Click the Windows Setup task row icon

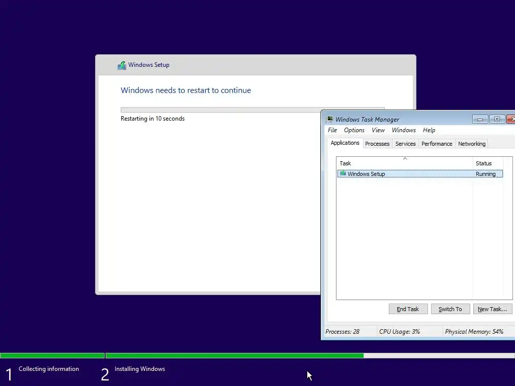coord(343,173)
